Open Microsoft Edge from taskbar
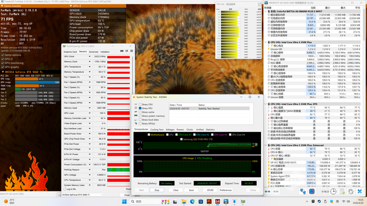This screenshot has height=206, width=367. pos(192,202)
